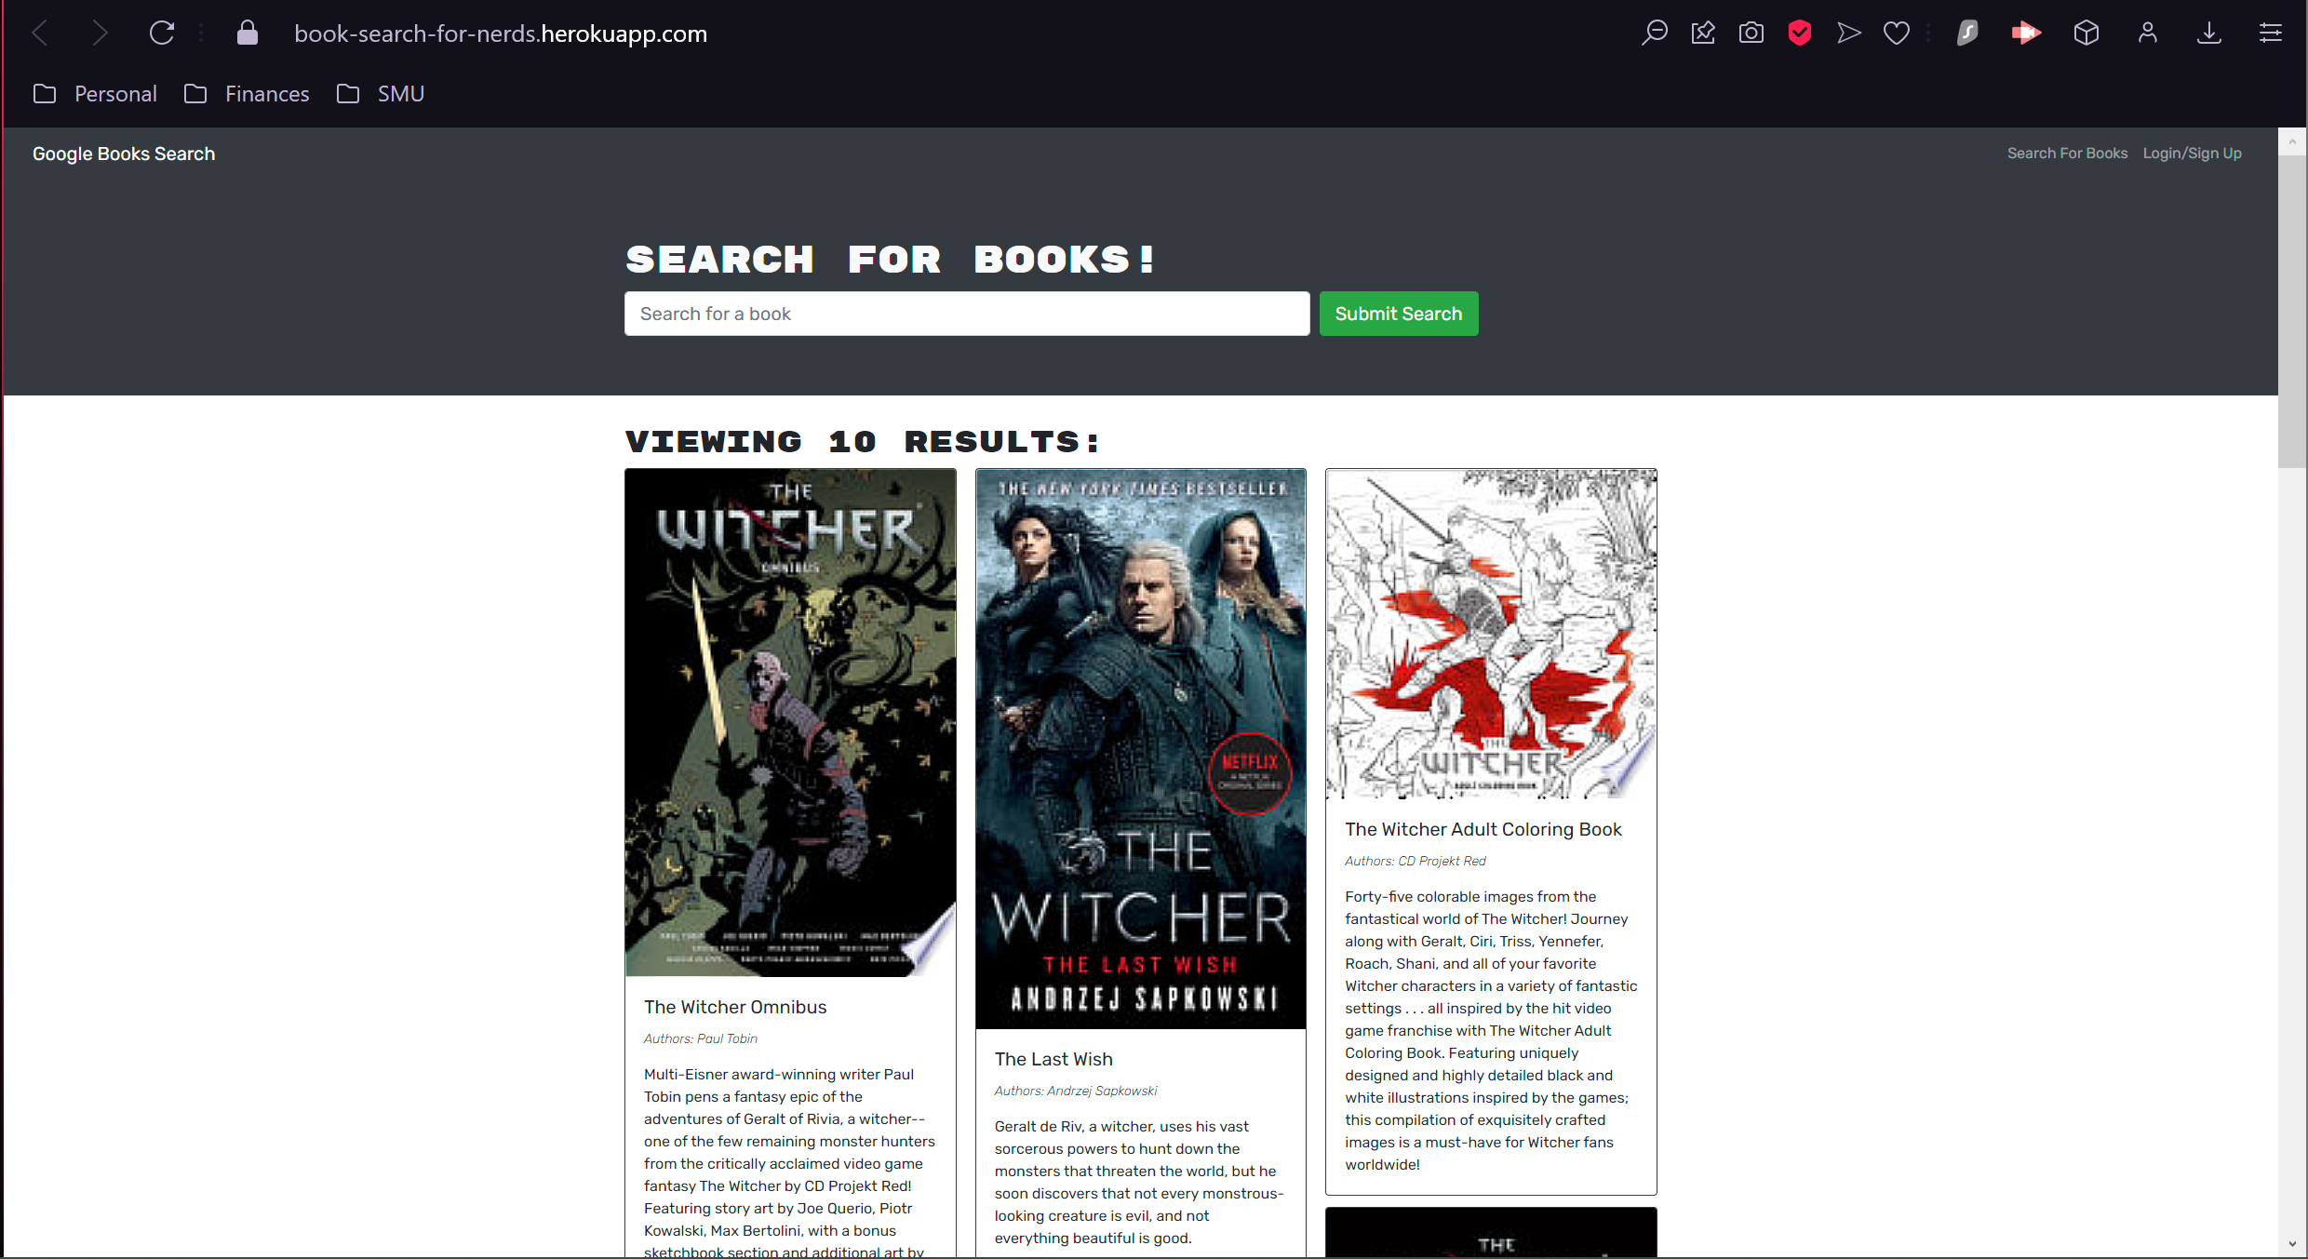Viewport: 2308px width, 1259px height.
Task: Open the magnifier search icon in toolbar
Action: click(1654, 33)
